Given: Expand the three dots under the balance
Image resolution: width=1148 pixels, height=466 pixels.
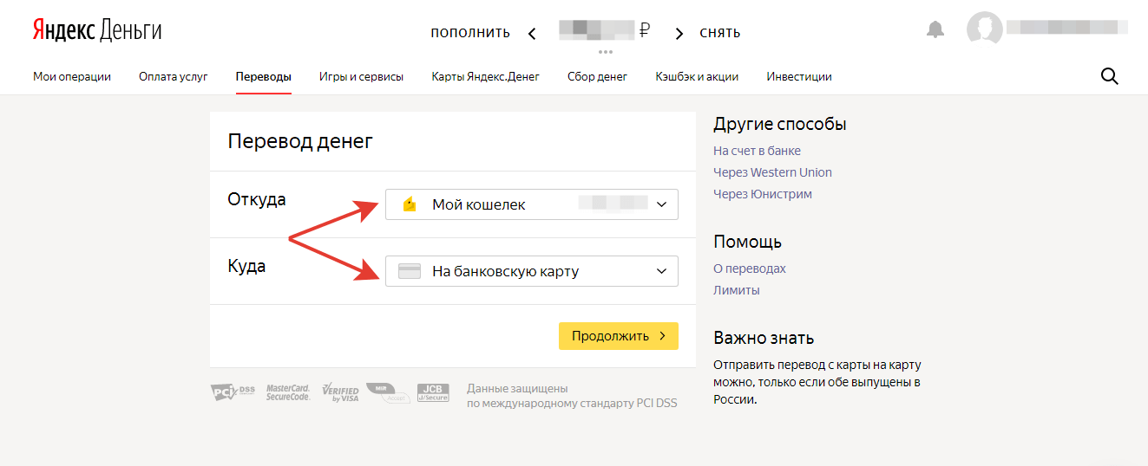Looking at the screenshot, I should pyautogui.click(x=606, y=52).
